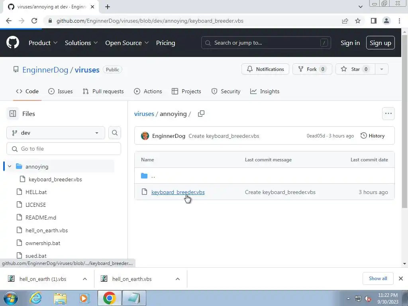408x306 pixels.
Task: Click the Sign up button
Action: tap(380, 43)
